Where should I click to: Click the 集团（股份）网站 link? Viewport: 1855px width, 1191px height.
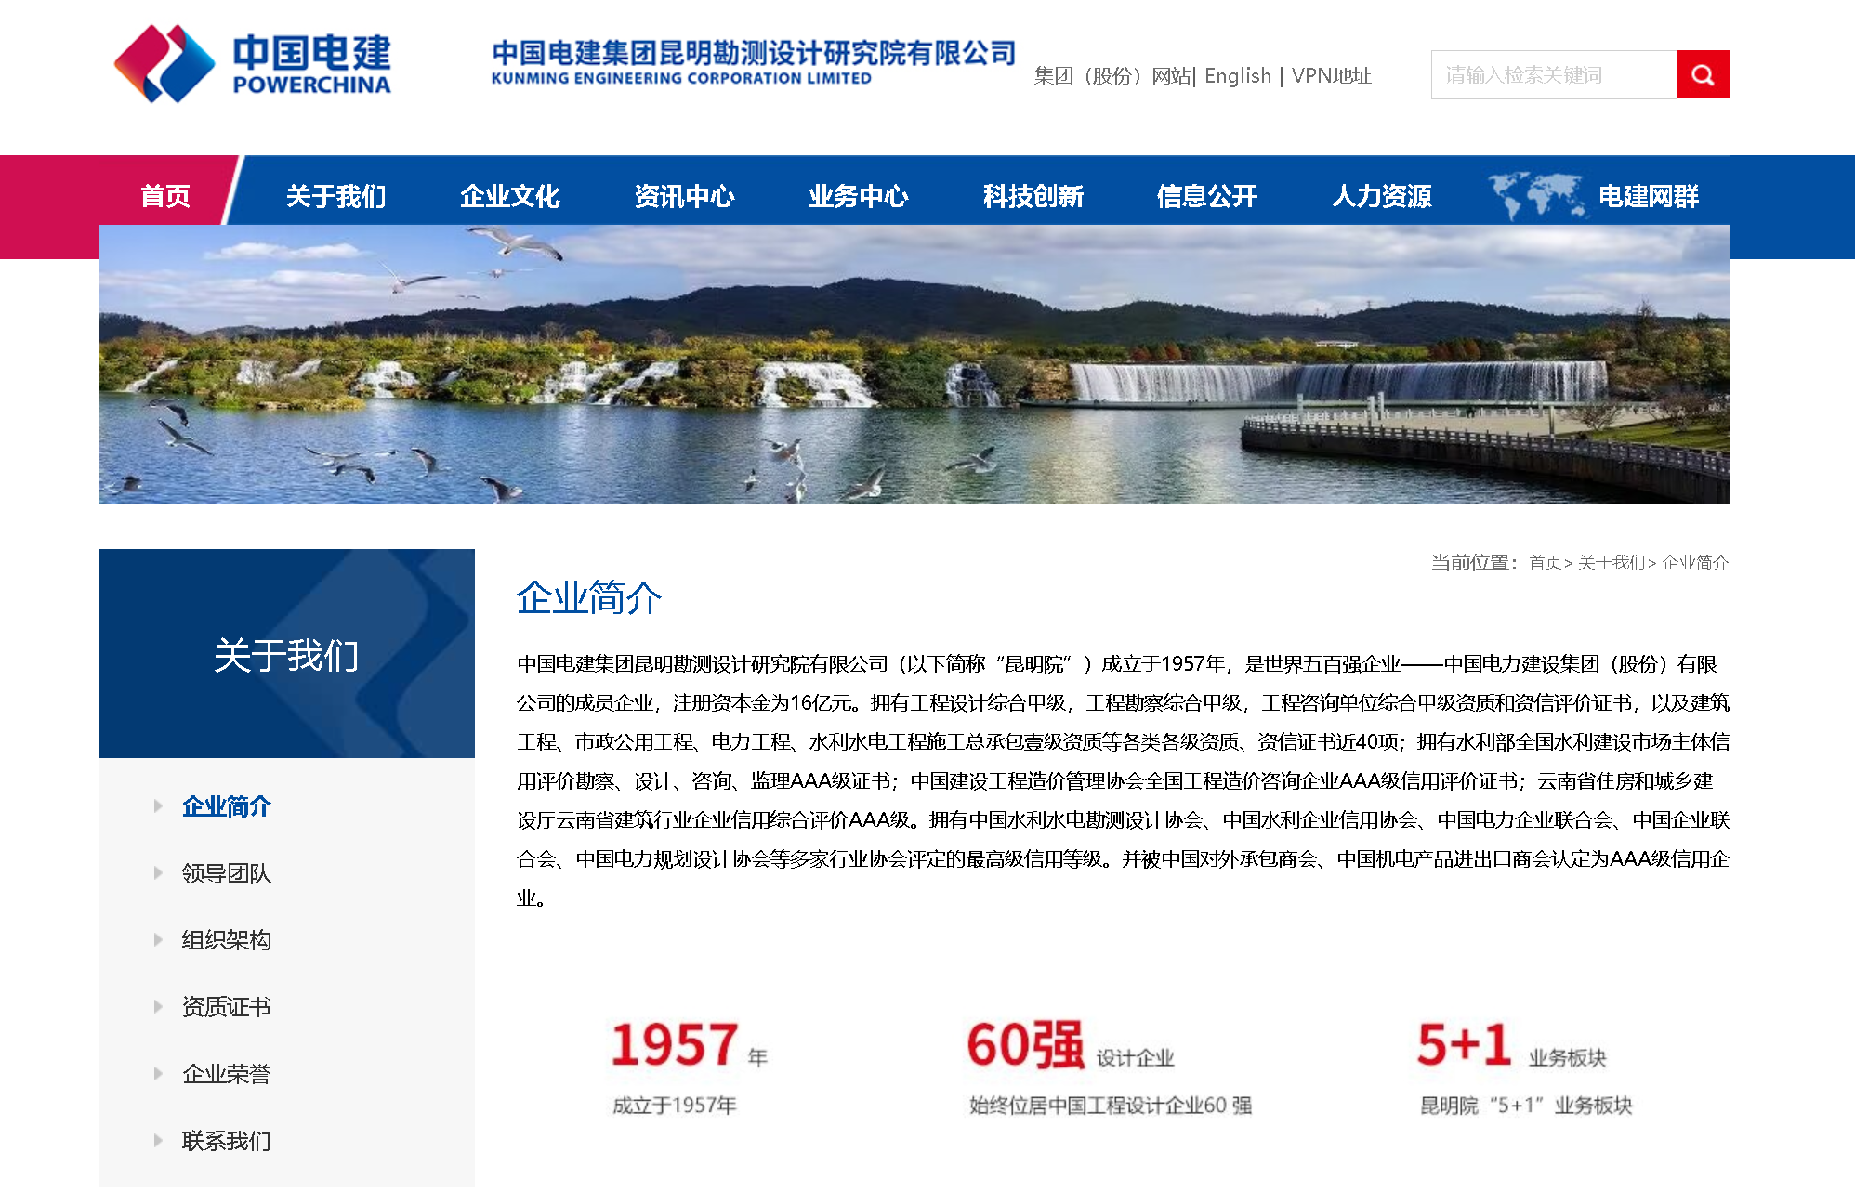click(1112, 75)
